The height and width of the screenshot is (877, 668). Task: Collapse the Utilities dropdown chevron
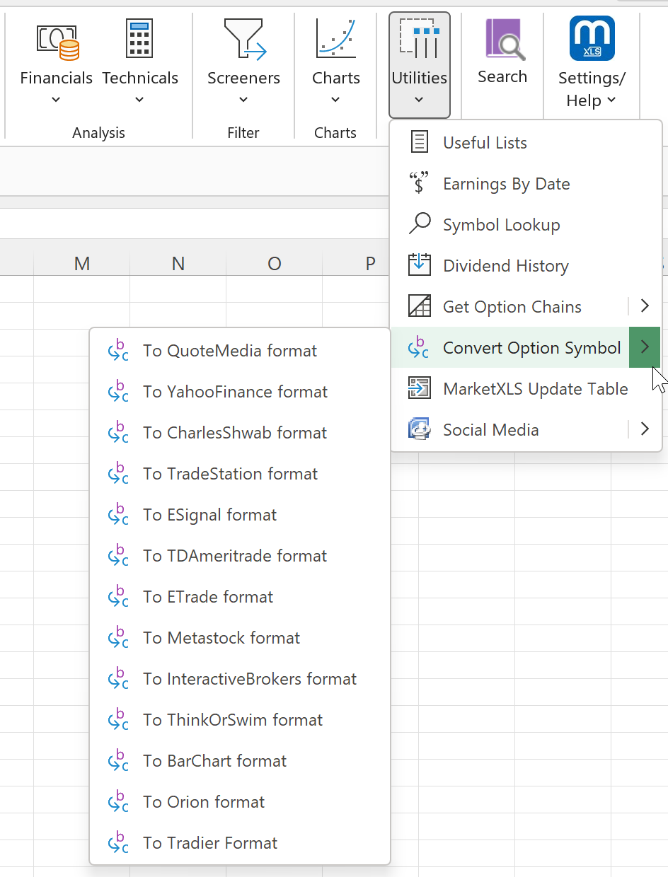[x=419, y=100]
